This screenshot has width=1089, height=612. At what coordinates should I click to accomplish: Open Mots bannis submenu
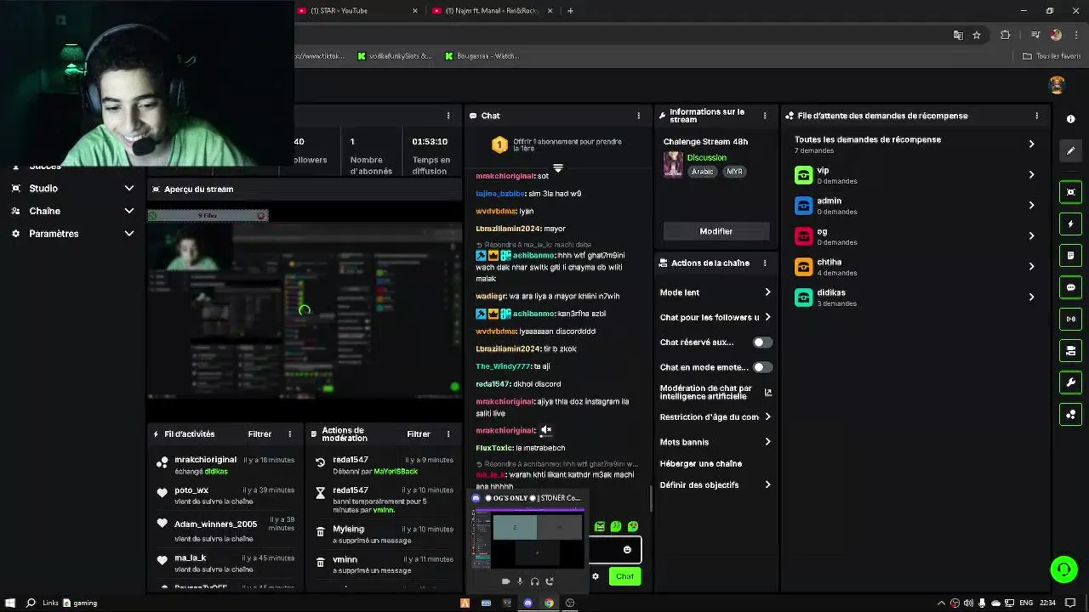(716, 442)
